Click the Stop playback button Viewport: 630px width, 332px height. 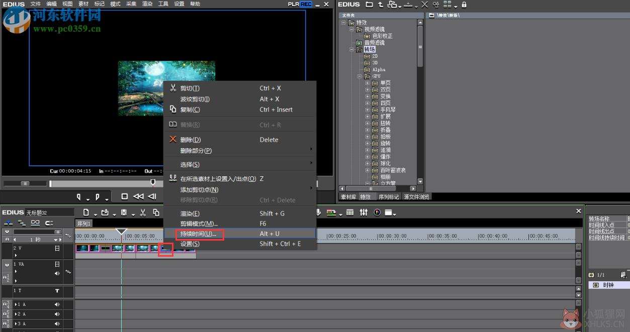pyautogui.click(x=125, y=196)
